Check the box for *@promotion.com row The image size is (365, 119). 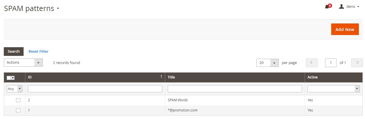tap(18, 110)
